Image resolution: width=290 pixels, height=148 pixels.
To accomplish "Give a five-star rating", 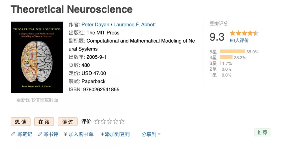I will click(122, 122).
